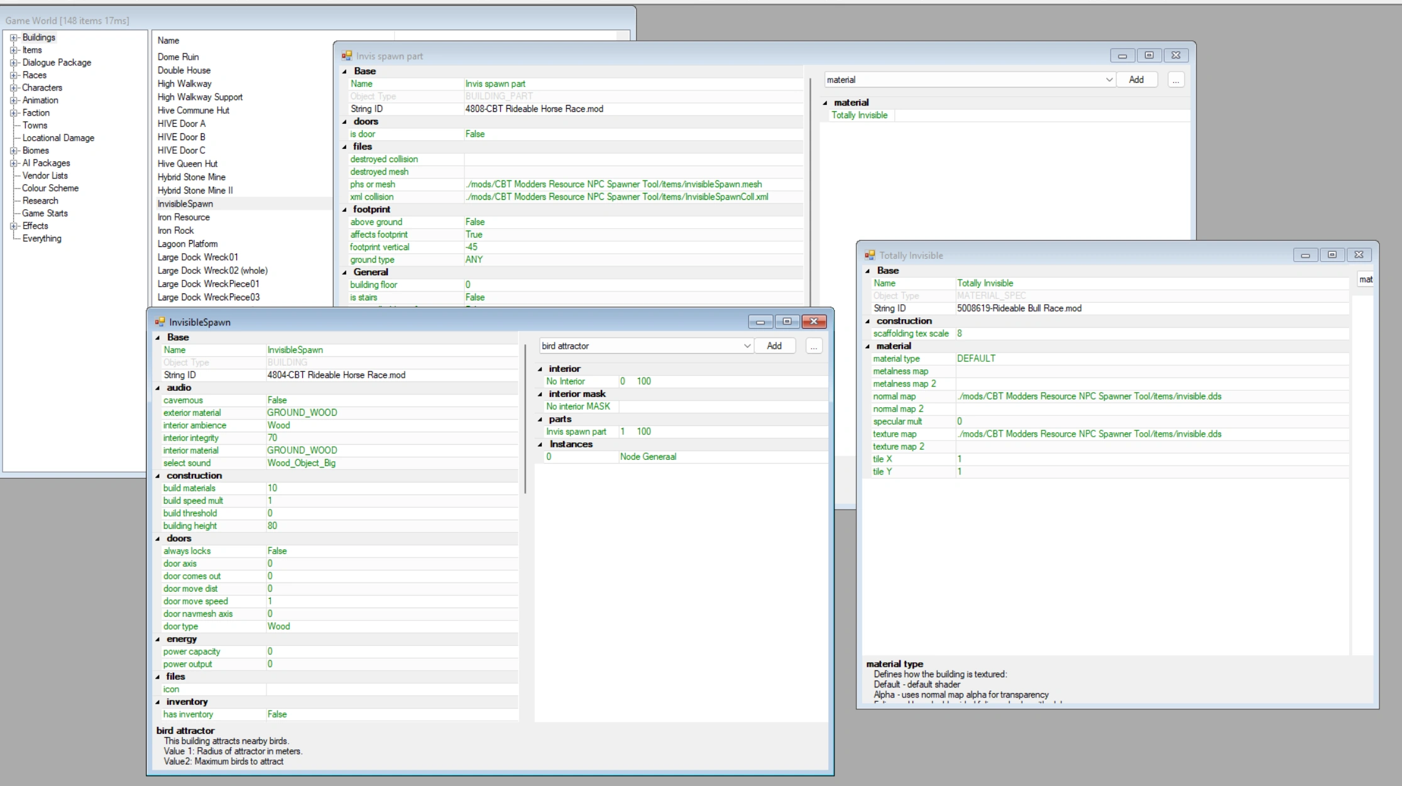Expand the Buildings tree node
1402x786 pixels.
click(x=14, y=38)
